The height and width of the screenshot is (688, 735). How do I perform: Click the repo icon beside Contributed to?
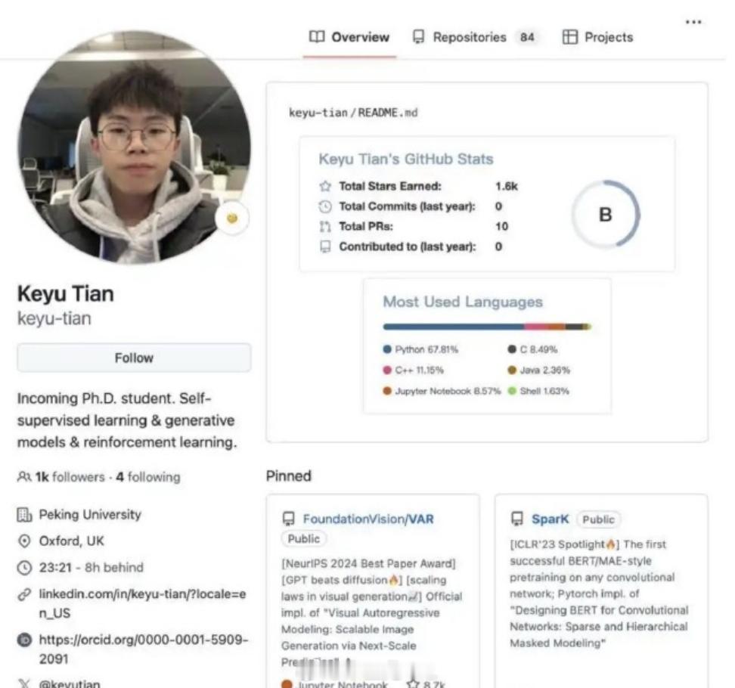325,247
